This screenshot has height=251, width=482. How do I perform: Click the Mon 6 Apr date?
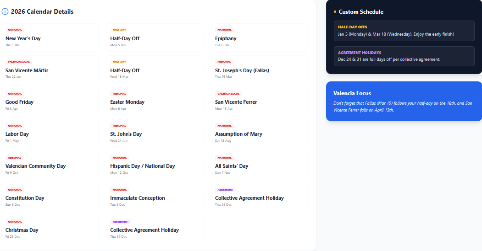pyautogui.click(x=118, y=108)
